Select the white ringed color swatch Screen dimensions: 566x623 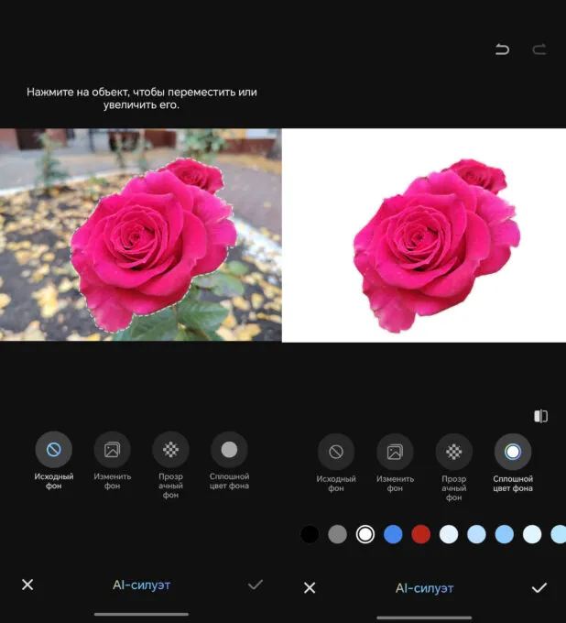[x=365, y=534]
